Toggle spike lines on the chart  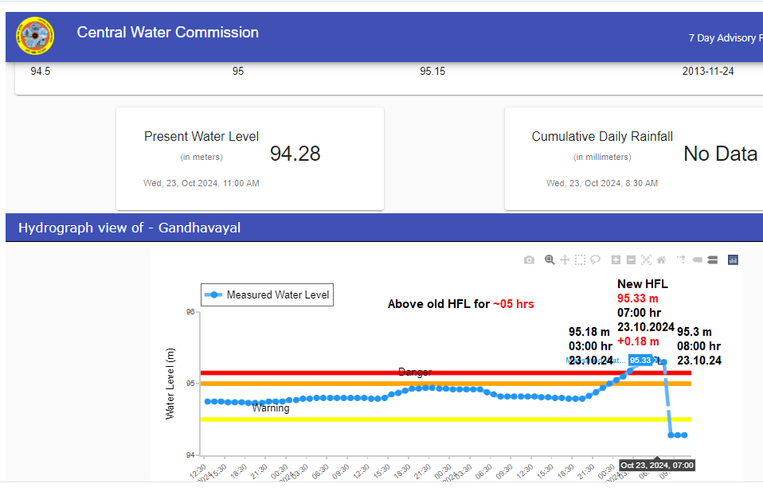tap(681, 259)
